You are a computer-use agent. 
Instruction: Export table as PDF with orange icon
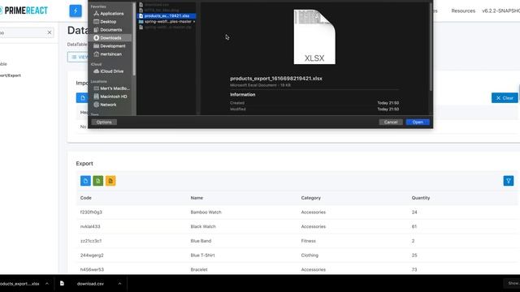pos(110,181)
